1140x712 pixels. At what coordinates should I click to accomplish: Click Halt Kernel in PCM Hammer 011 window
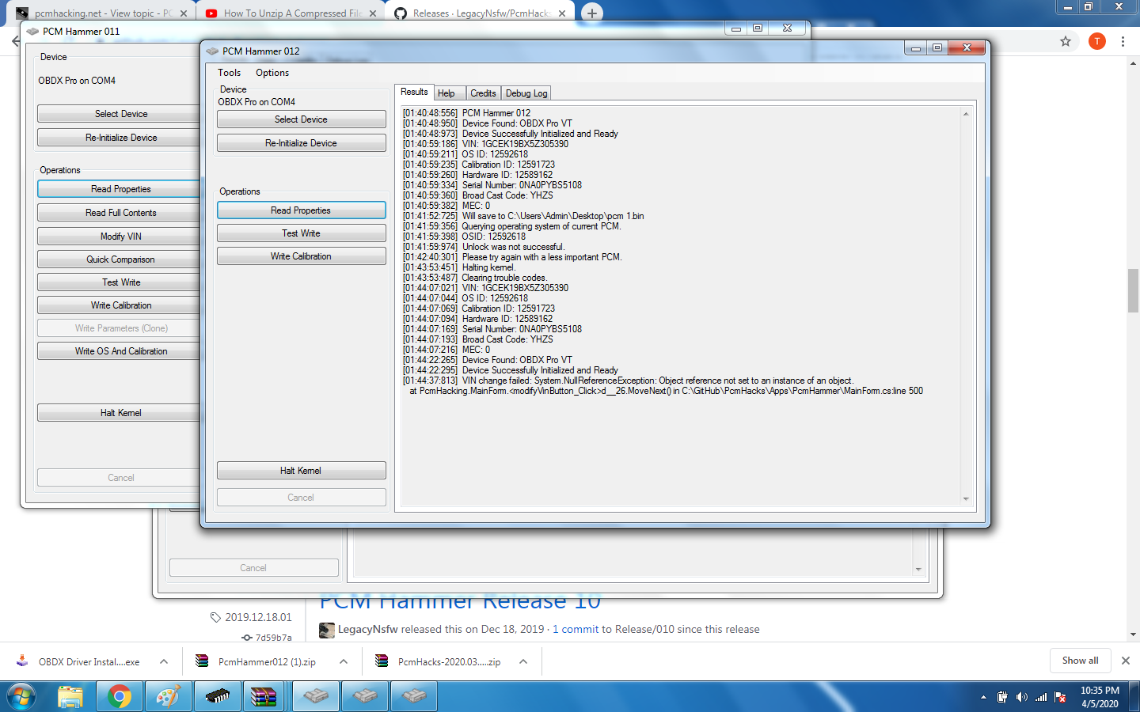click(x=119, y=413)
